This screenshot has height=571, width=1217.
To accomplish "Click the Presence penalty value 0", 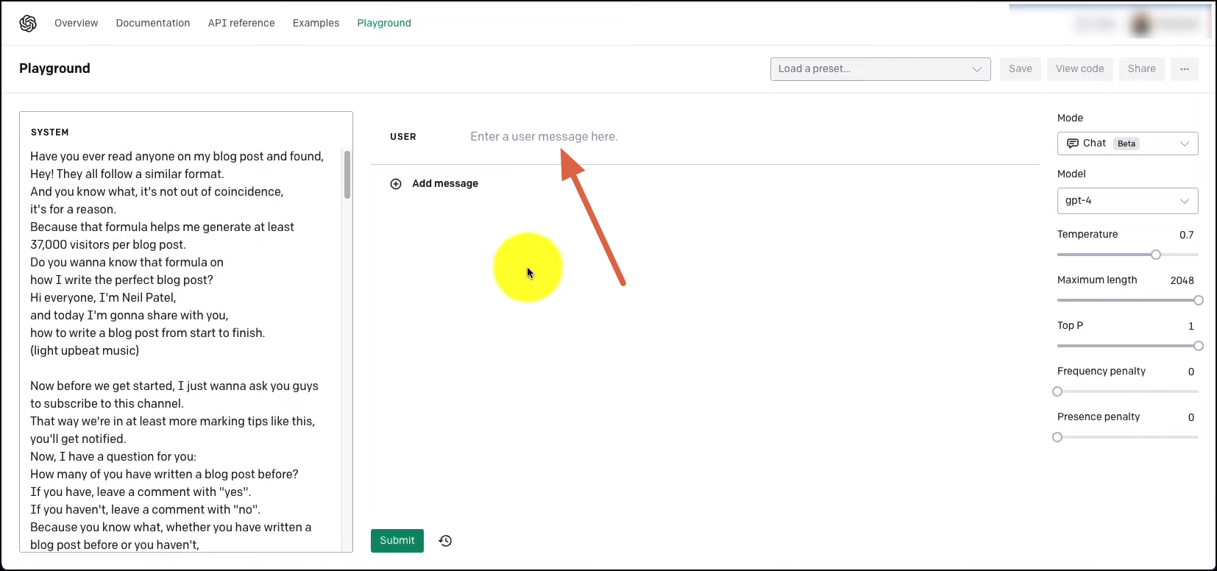I will (x=1191, y=418).
